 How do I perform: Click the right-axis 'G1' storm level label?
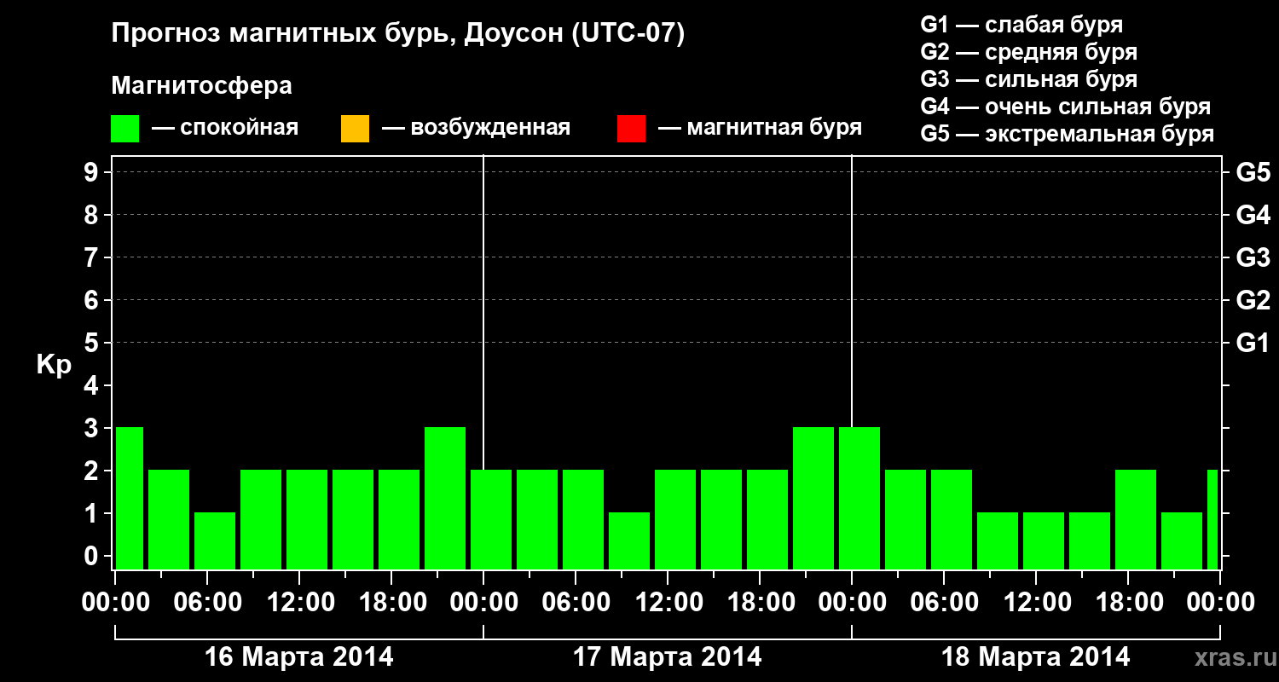pyautogui.click(x=1253, y=343)
